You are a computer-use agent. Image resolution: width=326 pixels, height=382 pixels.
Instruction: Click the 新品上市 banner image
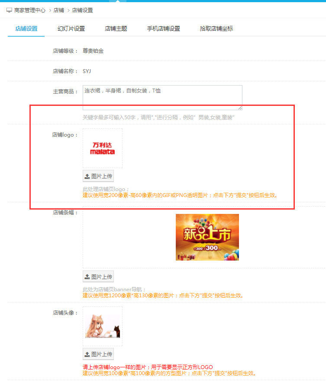207,237
